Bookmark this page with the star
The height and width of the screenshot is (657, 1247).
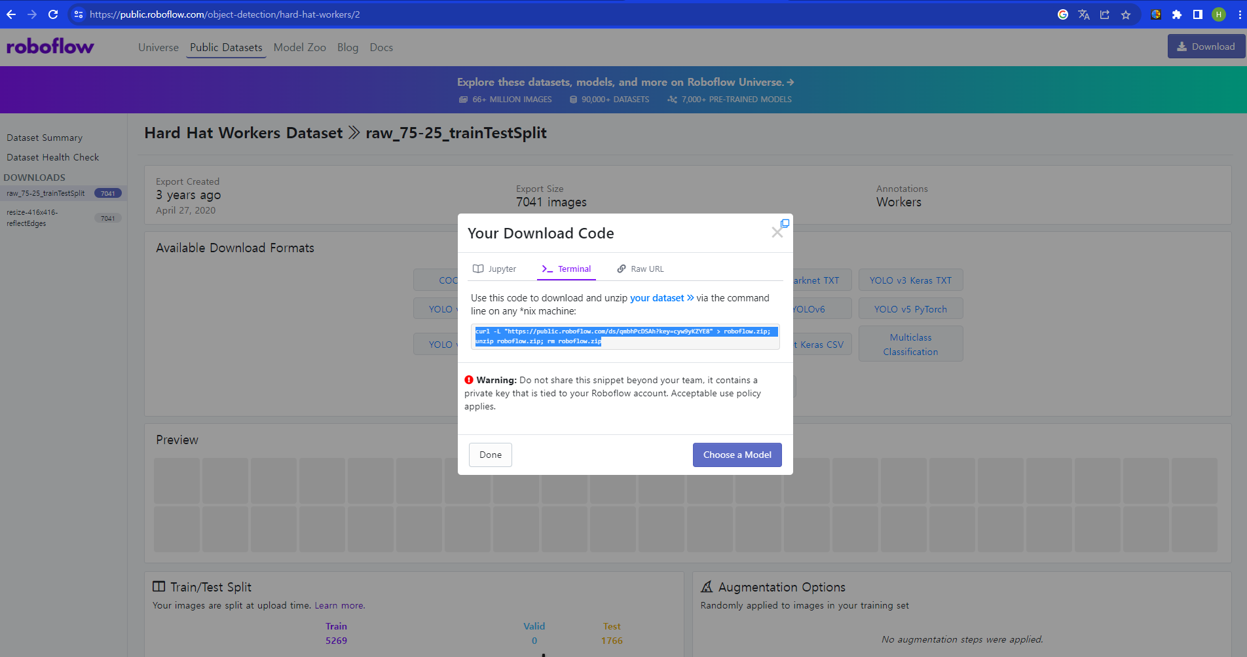1126,14
